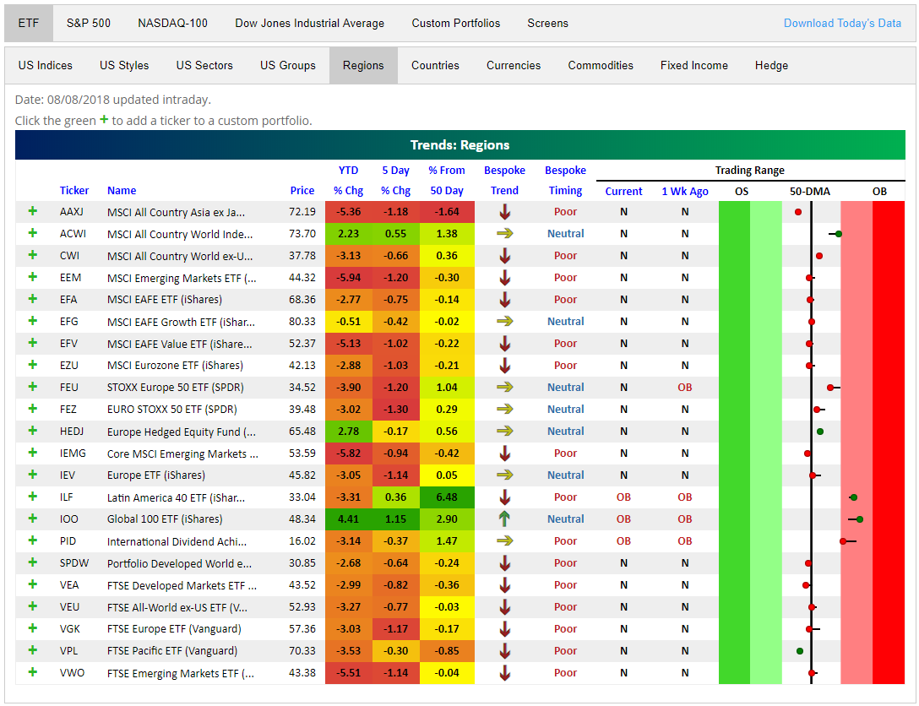Click the trading range dot for PID
This screenshot has height=706, width=919.
tap(843, 540)
